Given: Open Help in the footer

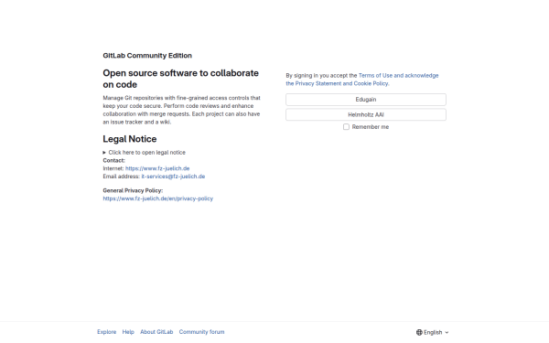Looking at the screenshot, I should coord(128,332).
